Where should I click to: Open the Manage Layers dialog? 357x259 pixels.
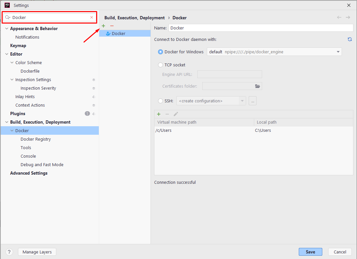click(x=37, y=252)
